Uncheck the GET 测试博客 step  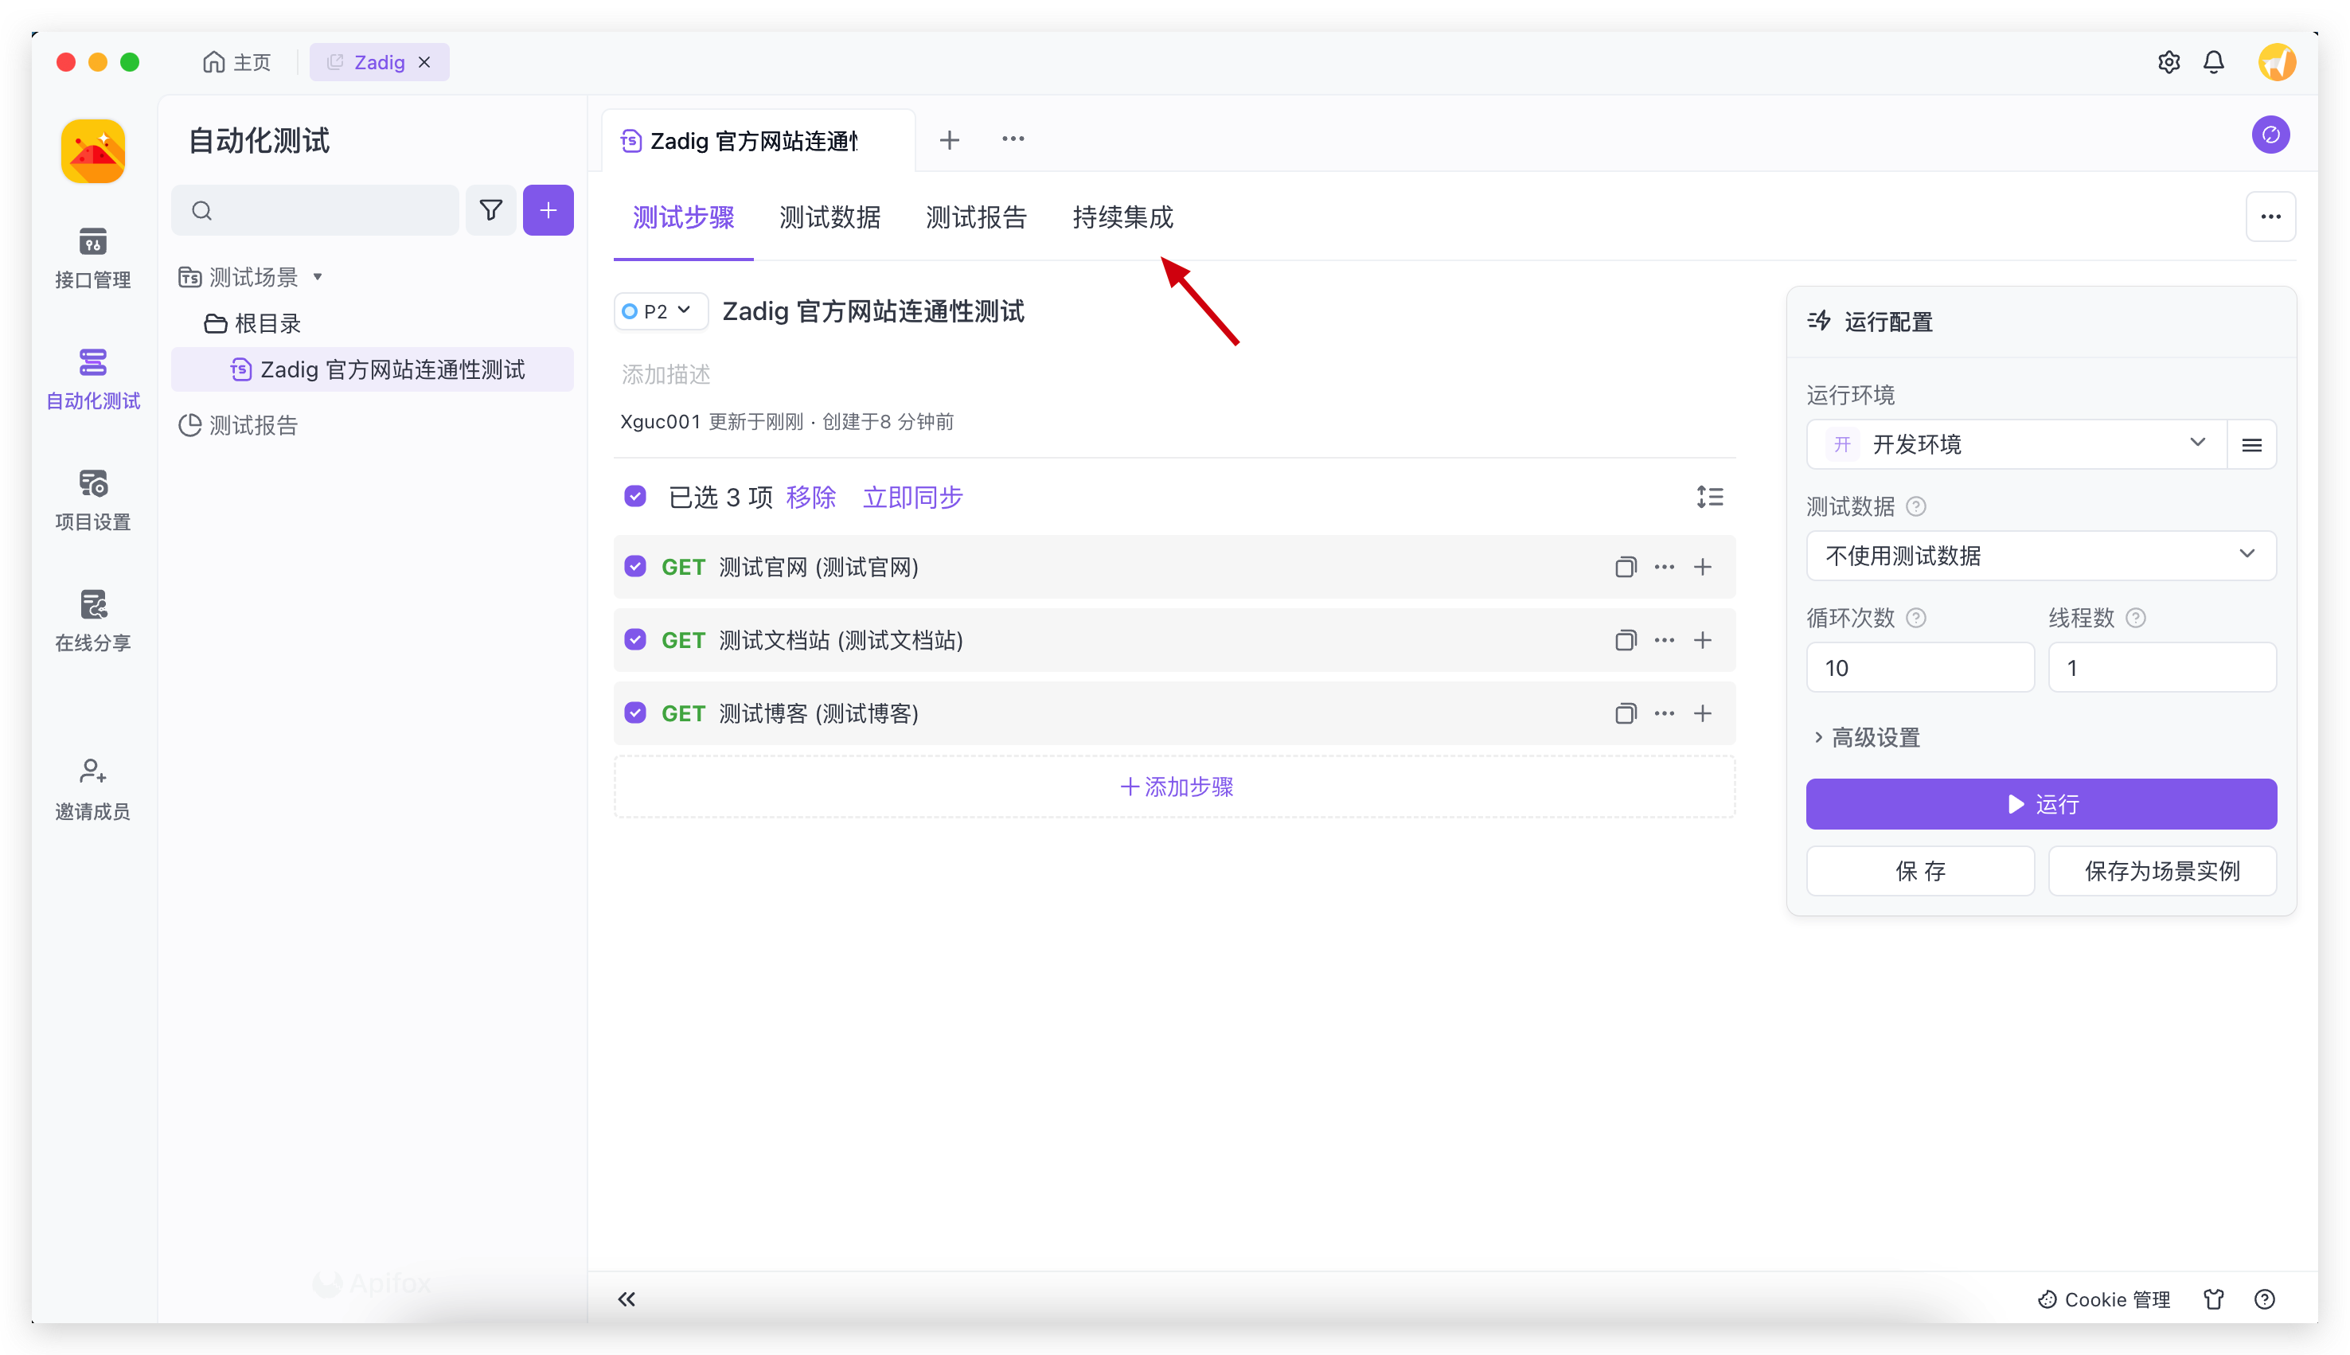634,713
